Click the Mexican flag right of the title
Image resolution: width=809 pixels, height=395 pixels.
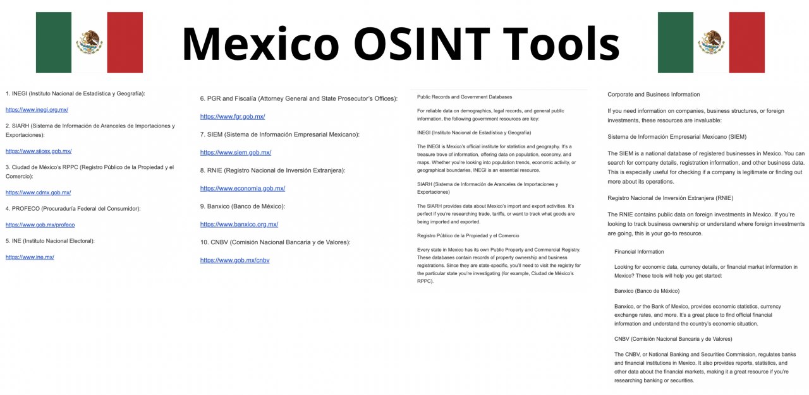[711, 42]
